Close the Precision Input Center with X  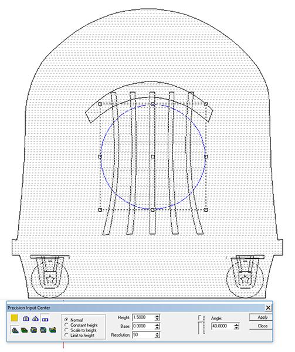pos(268,307)
